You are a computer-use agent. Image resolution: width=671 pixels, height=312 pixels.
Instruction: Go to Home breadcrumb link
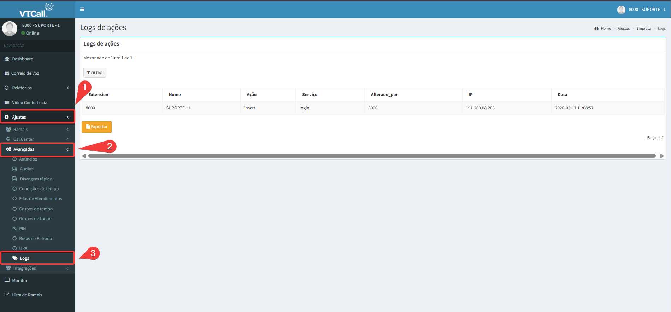click(x=606, y=29)
